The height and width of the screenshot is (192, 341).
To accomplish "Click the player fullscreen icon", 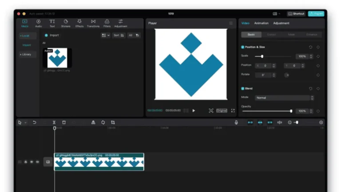I will coord(233,111).
